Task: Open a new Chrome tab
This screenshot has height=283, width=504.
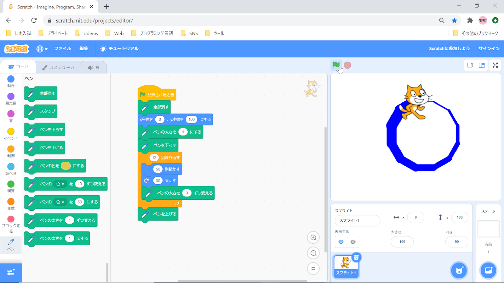Action: click(x=106, y=7)
